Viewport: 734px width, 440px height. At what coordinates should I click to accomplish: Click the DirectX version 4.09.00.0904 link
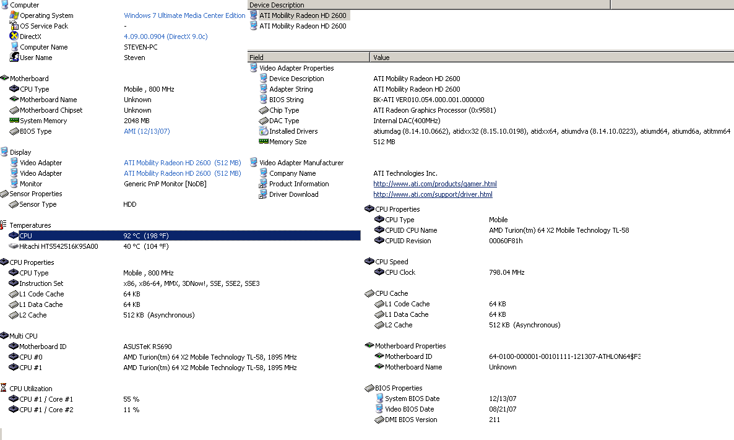click(x=166, y=37)
